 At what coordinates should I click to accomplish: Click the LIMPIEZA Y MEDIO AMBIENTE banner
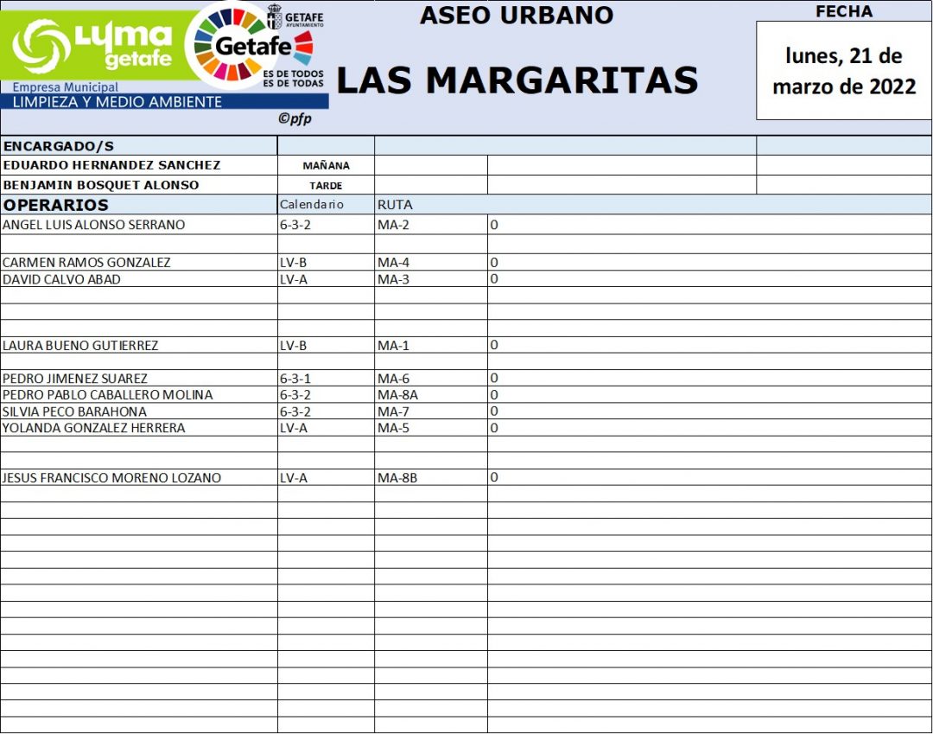coord(117,102)
